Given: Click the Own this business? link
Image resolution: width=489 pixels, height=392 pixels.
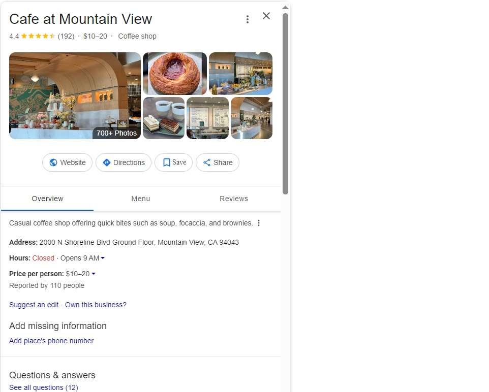Looking at the screenshot, I should (x=96, y=305).
